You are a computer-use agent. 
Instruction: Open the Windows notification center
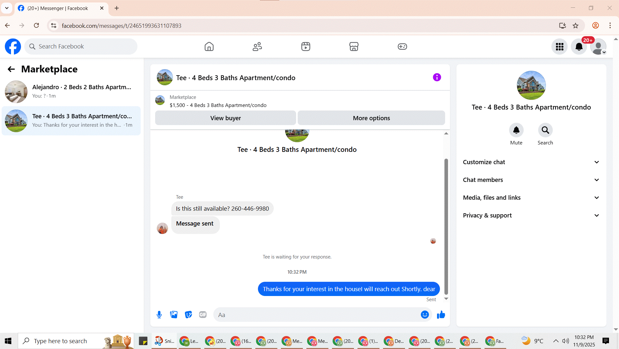tap(606, 341)
